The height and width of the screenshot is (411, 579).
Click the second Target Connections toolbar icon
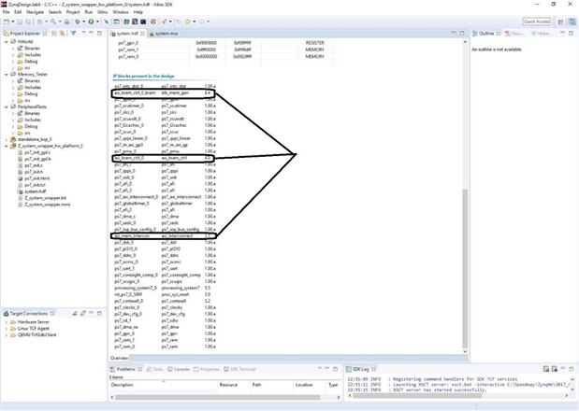[x=82, y=313]
